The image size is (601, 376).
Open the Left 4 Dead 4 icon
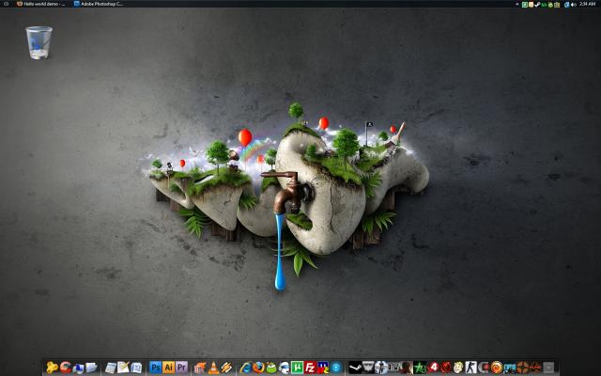[x=434, y=368]
